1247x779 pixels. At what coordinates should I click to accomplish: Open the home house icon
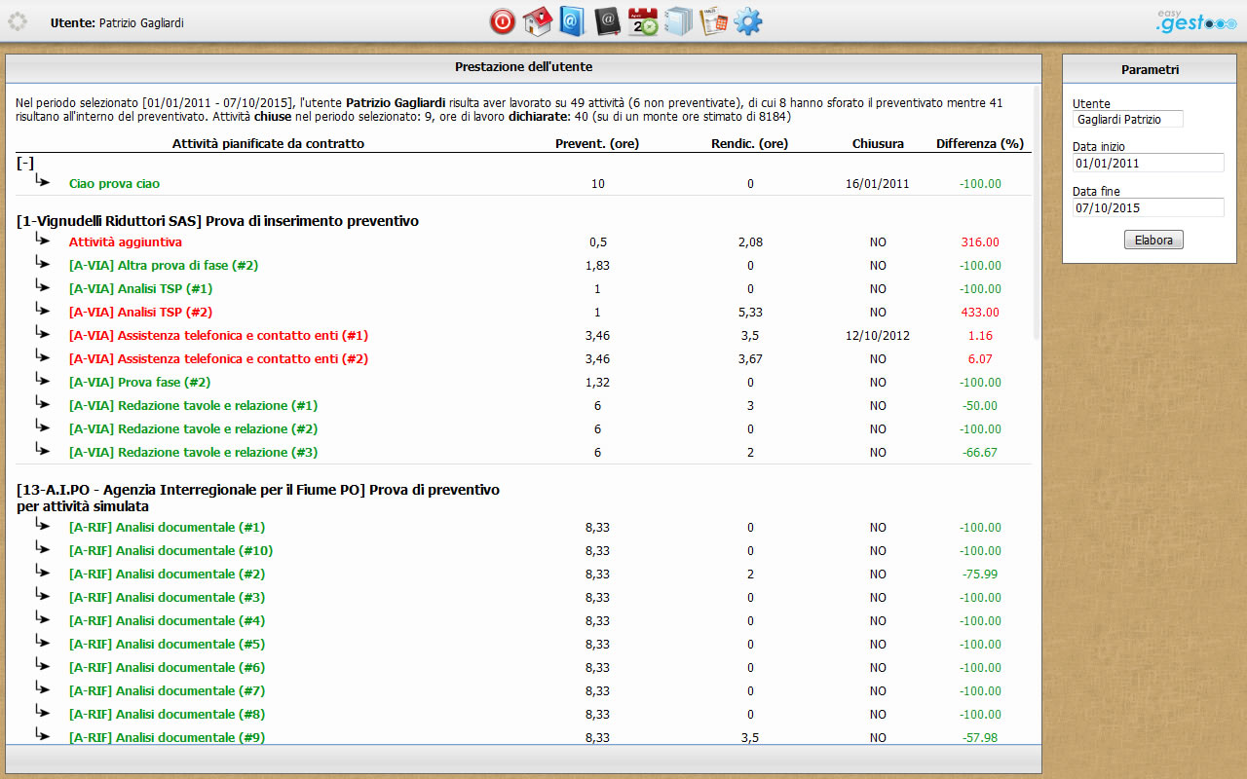538,21
